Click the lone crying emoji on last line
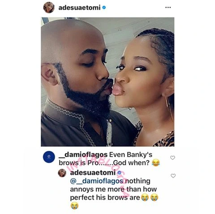 (x=74, y=205)
